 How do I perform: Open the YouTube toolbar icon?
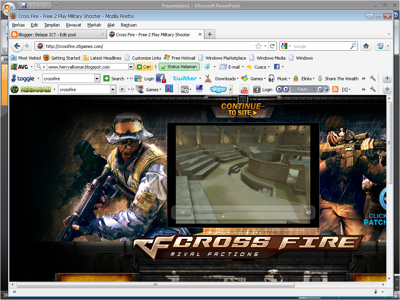pos(244,89)
